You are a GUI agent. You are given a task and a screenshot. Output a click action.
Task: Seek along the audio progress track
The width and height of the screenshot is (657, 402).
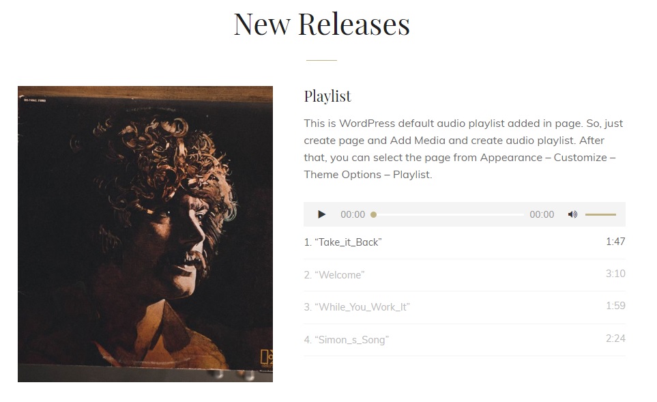(448, 214)
